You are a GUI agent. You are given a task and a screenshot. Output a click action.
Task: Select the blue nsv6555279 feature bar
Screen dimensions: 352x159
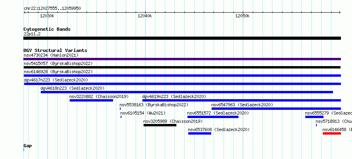click(314, 117)
